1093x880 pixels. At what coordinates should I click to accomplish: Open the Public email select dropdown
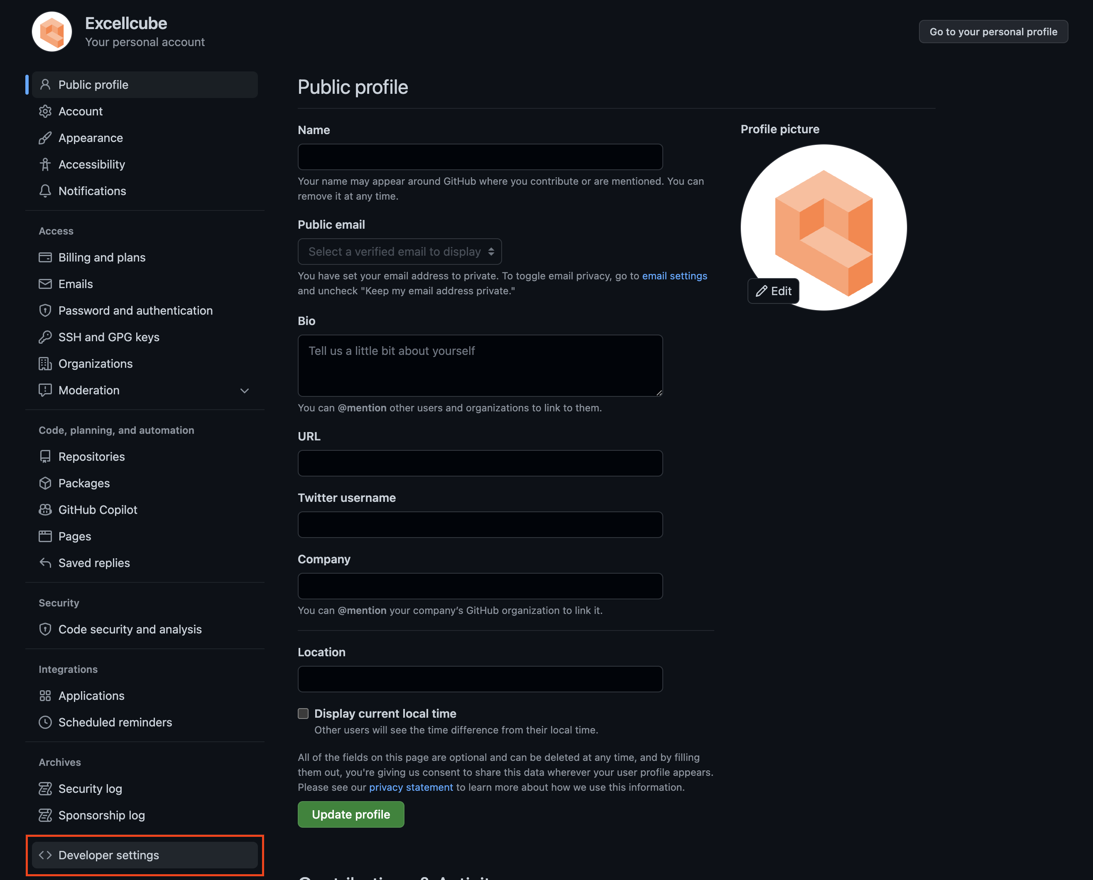pyautogui.click(x=399, y=252)
